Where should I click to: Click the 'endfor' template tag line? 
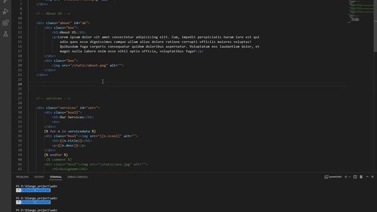coord(56,155)
